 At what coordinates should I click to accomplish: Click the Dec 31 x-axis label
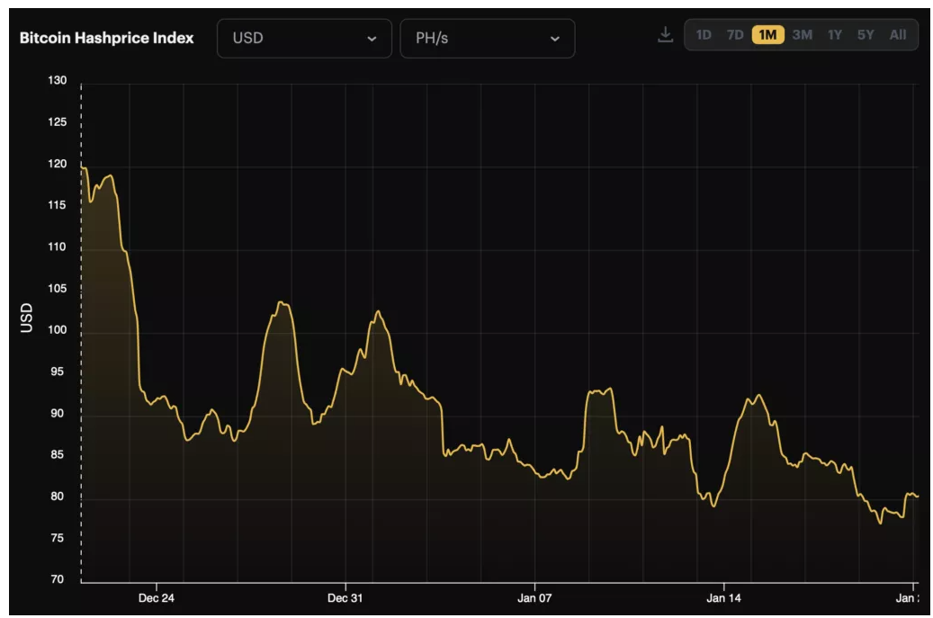tap(345, 598)
